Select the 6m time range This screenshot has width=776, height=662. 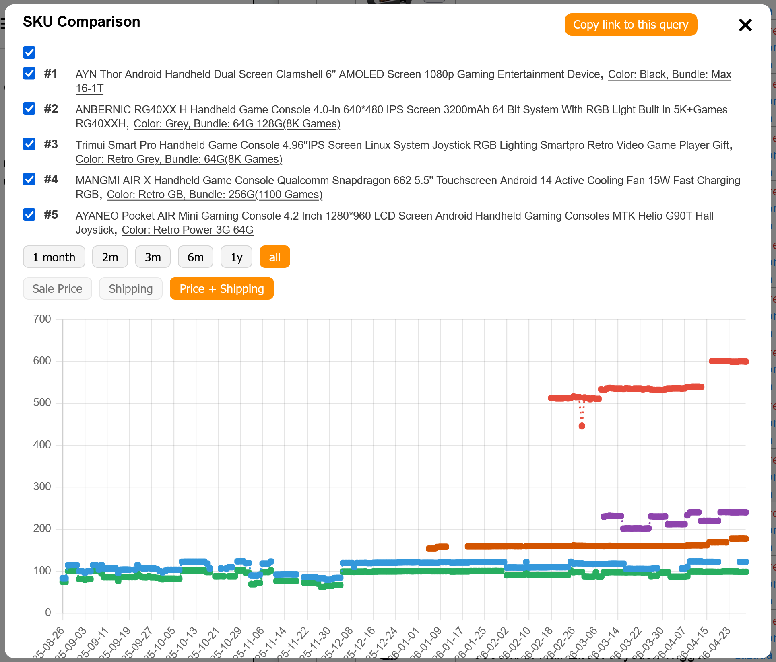click(x=196, y=257)
